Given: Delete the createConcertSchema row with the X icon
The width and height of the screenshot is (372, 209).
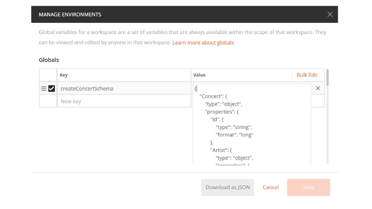Looking at the screenshot, I should [x=318, y=88].
